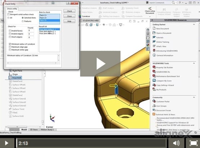
Task: Play the video with center play overlay
Action: point(100,64)
